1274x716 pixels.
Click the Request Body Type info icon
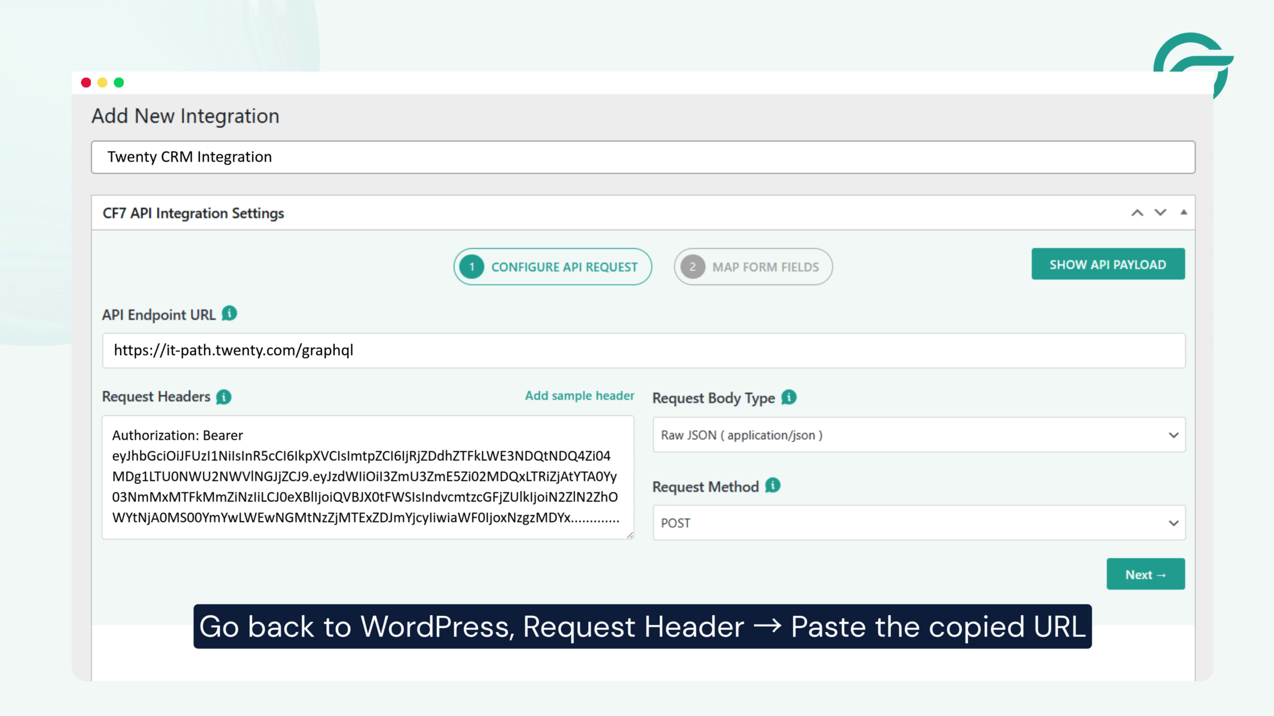pos(789,397)
